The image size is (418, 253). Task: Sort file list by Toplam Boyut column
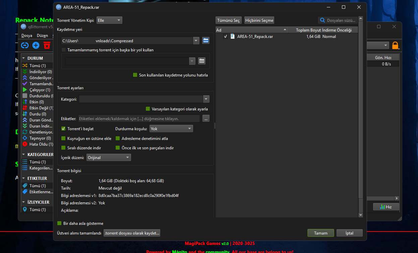coord(304,30)
